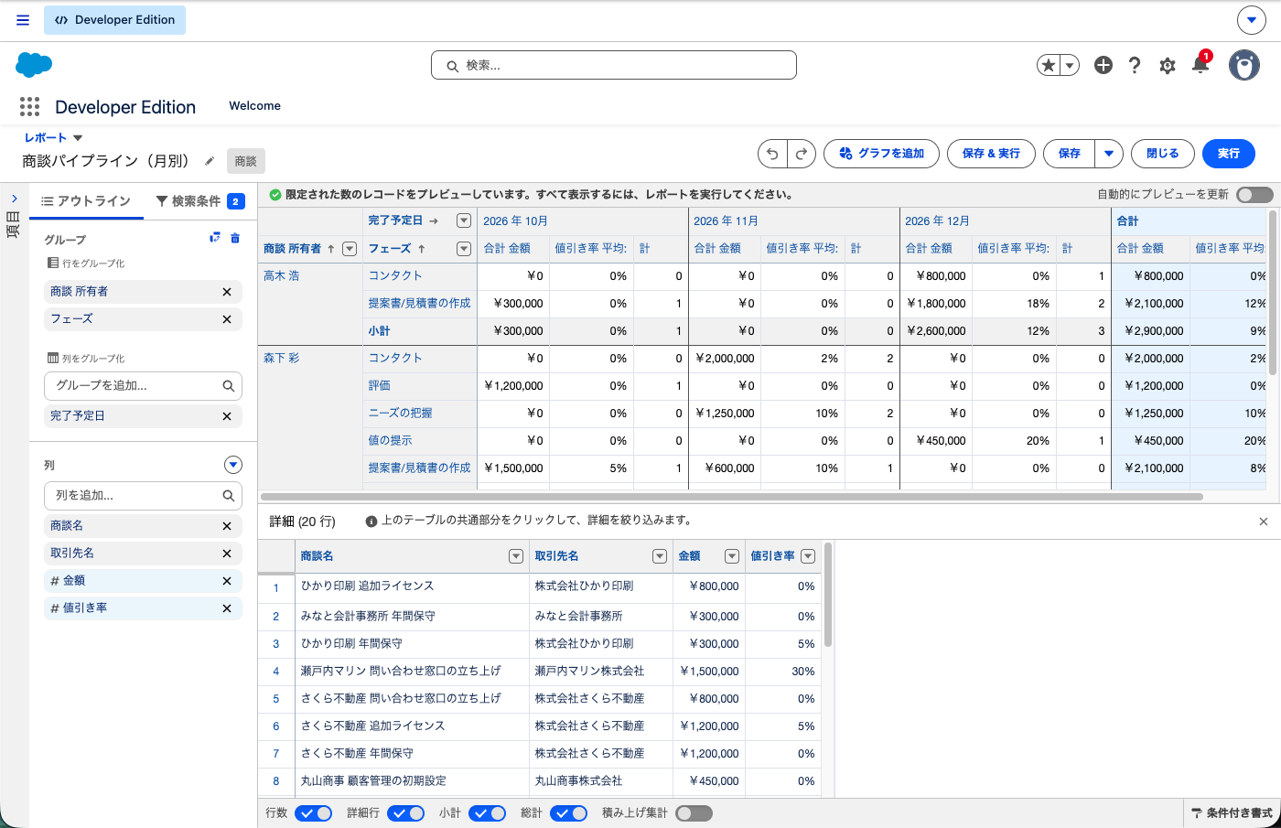The width and height of the screenshot is (1281, 828).
Task: Toggle the 総計 switch
Action: click(568, 813)
